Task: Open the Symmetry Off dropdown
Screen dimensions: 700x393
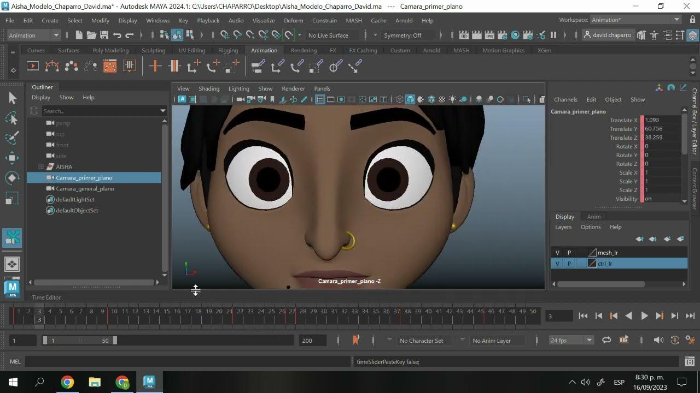Action: click(407, 35)
